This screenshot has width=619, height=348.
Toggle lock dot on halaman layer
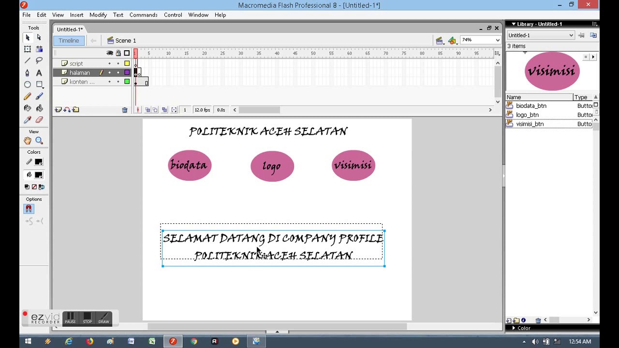(118, 72)
